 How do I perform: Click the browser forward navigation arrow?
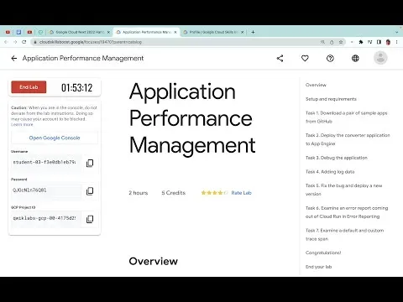pyautogui.click(x=15, y=42)
